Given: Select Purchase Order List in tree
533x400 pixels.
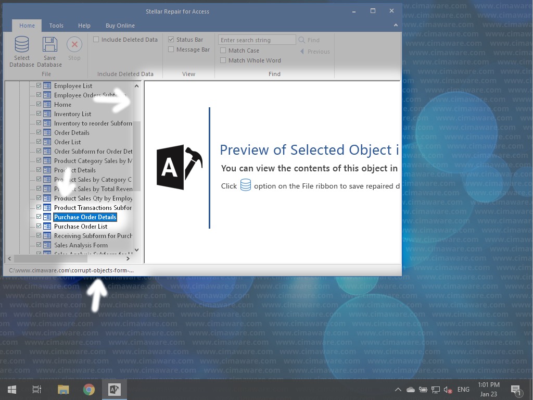Looking at the screenshot, I should click(81, 227).
